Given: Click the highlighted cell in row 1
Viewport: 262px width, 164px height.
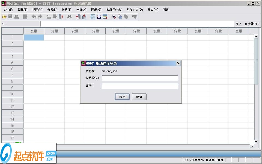Looking at the screenshot, I should (x=34, y=37).
